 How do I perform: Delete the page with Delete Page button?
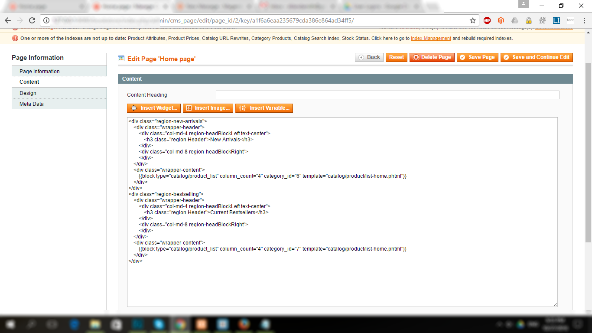coord(432,57)
